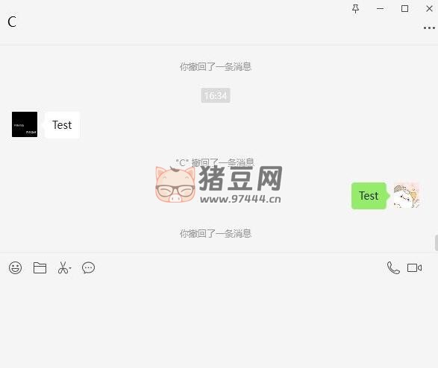The image size is (438, 368).
Task: Expand the screenshot options dropdown arrow
Action: (70, 268)
